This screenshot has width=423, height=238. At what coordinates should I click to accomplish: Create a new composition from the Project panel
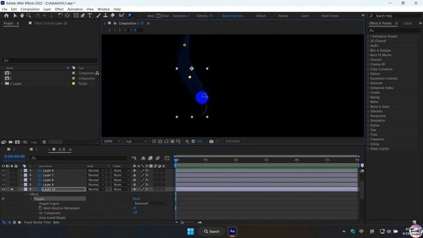coord(18,142)
